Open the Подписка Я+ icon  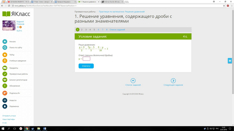click(5, 93)
